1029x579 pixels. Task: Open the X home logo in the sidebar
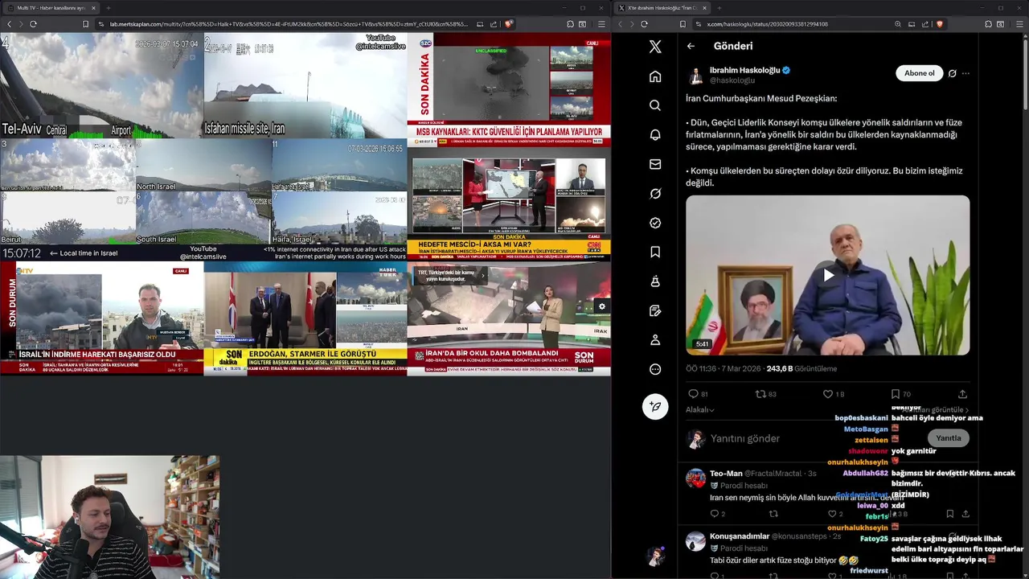point(655,47)
